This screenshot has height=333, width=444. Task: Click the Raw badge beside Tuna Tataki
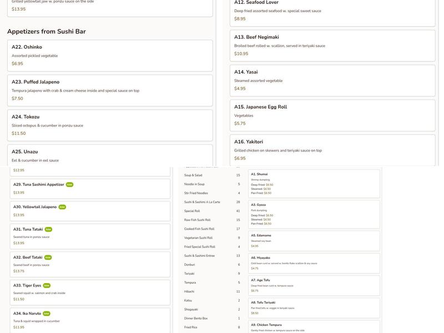click(48, 229)
